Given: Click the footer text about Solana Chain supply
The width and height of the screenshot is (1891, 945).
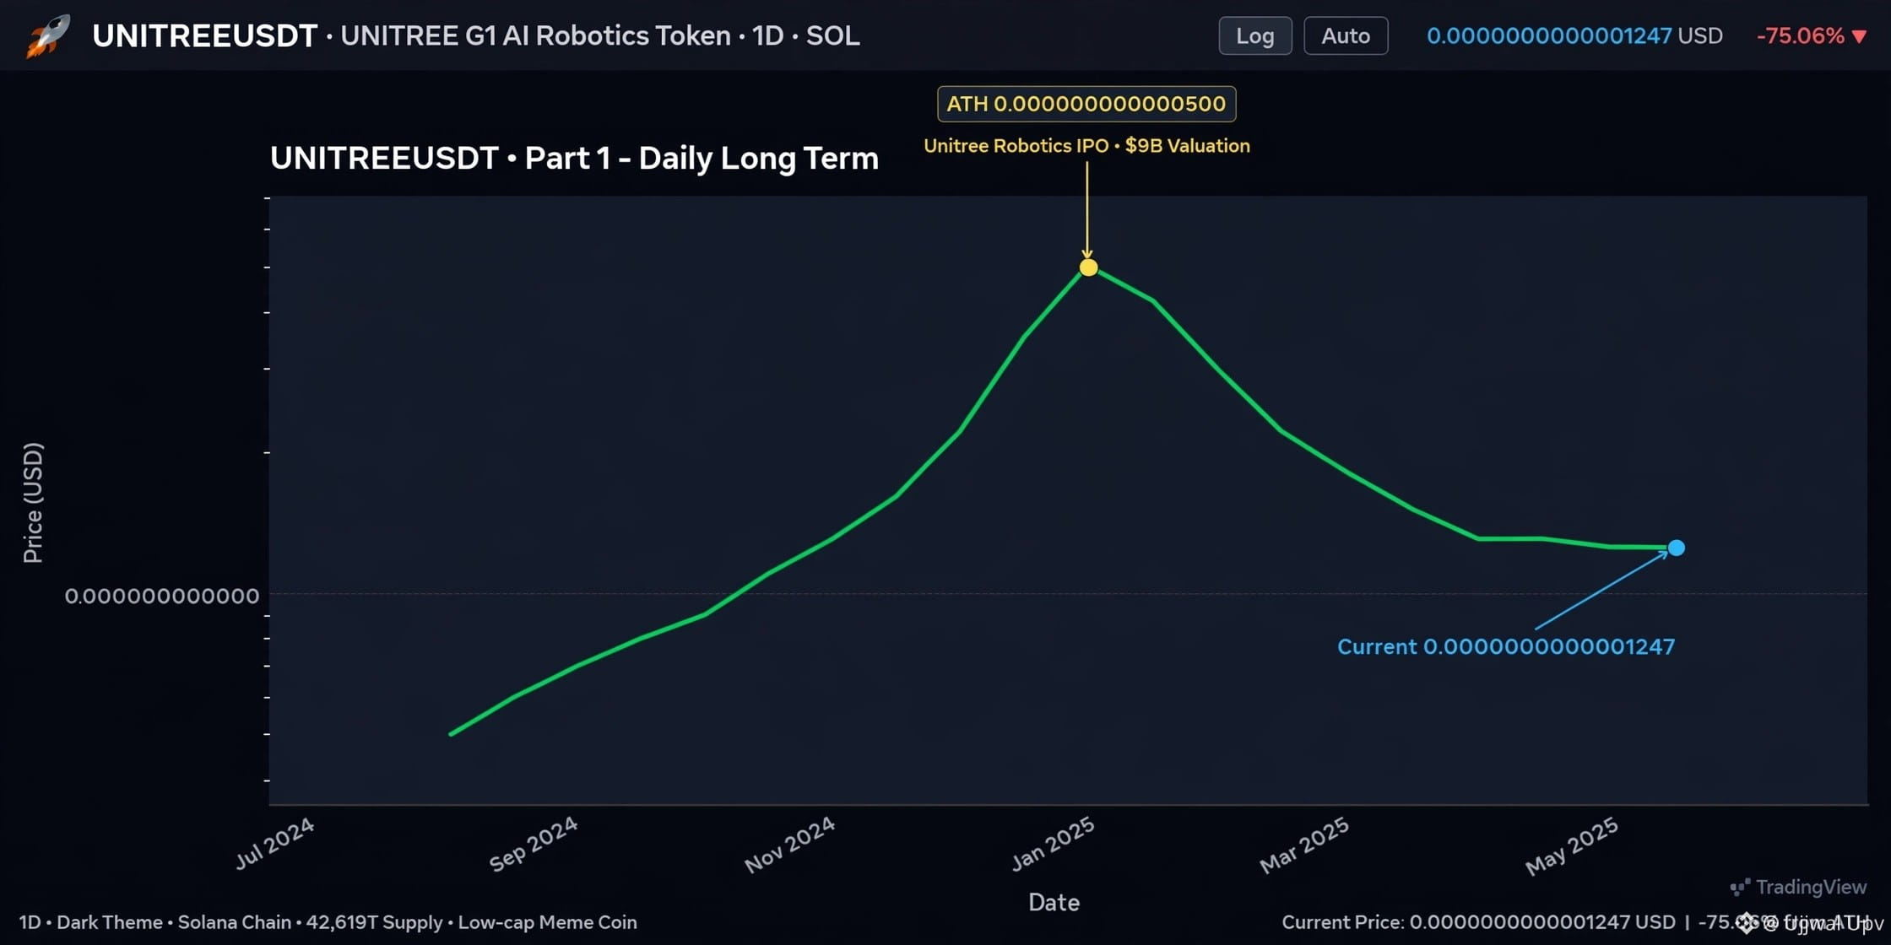Looking at the screenshot, I should coord(328,922).
